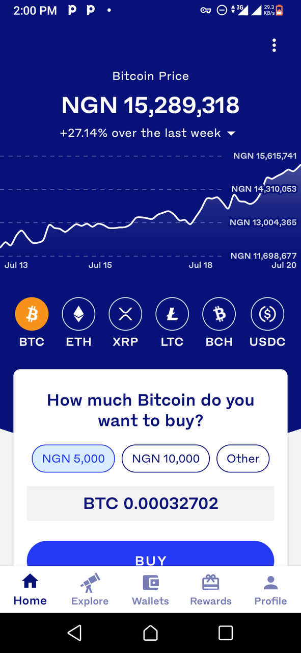Image resolution: width=301 pixels, height=653 pixels.
Task: Open the three-dot overflow menu
Action: tap(274, 45)
